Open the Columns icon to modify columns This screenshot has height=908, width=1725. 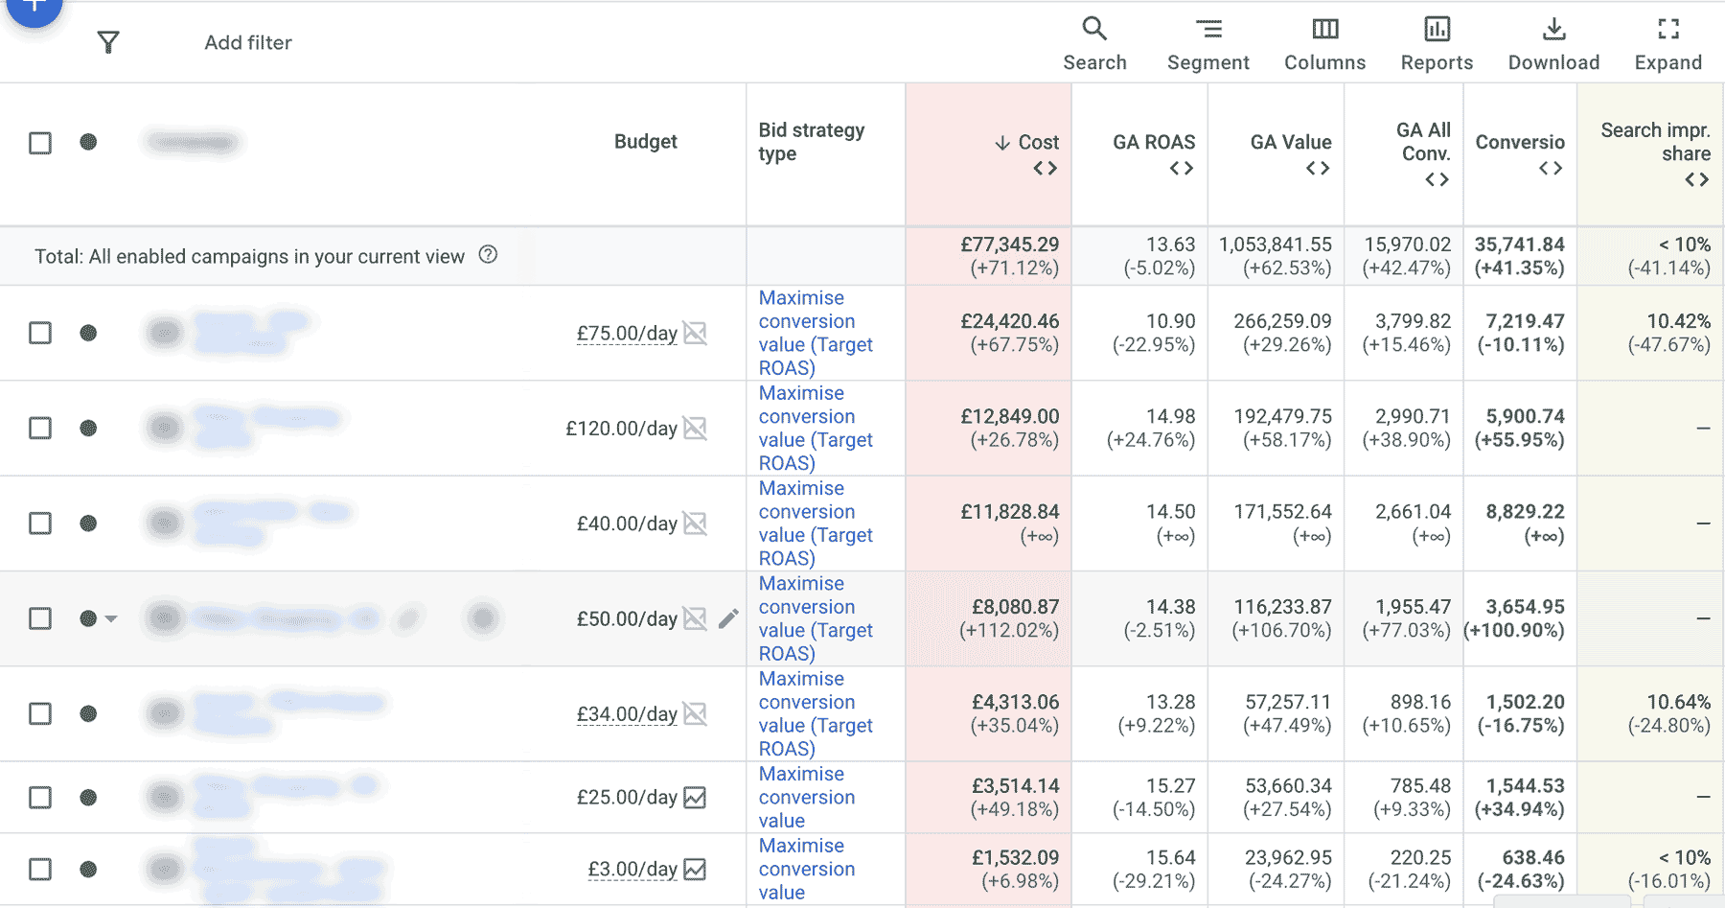pos(1324,30)
